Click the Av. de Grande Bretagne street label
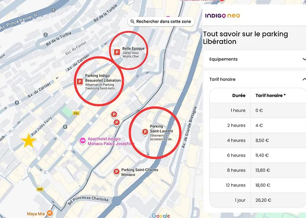306x218 pixels. tap(189, 127)
